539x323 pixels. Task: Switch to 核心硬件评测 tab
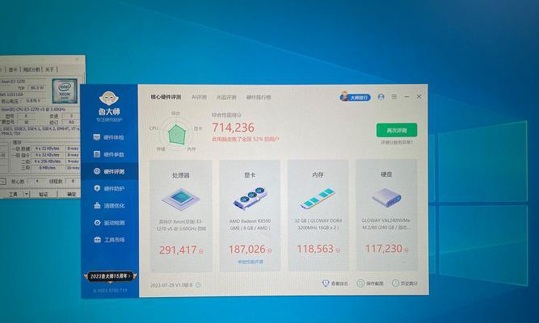point(166,97)
